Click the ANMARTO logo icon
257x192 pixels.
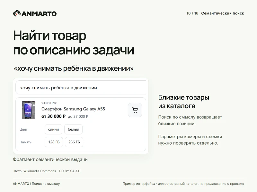(x=17, y=13)
